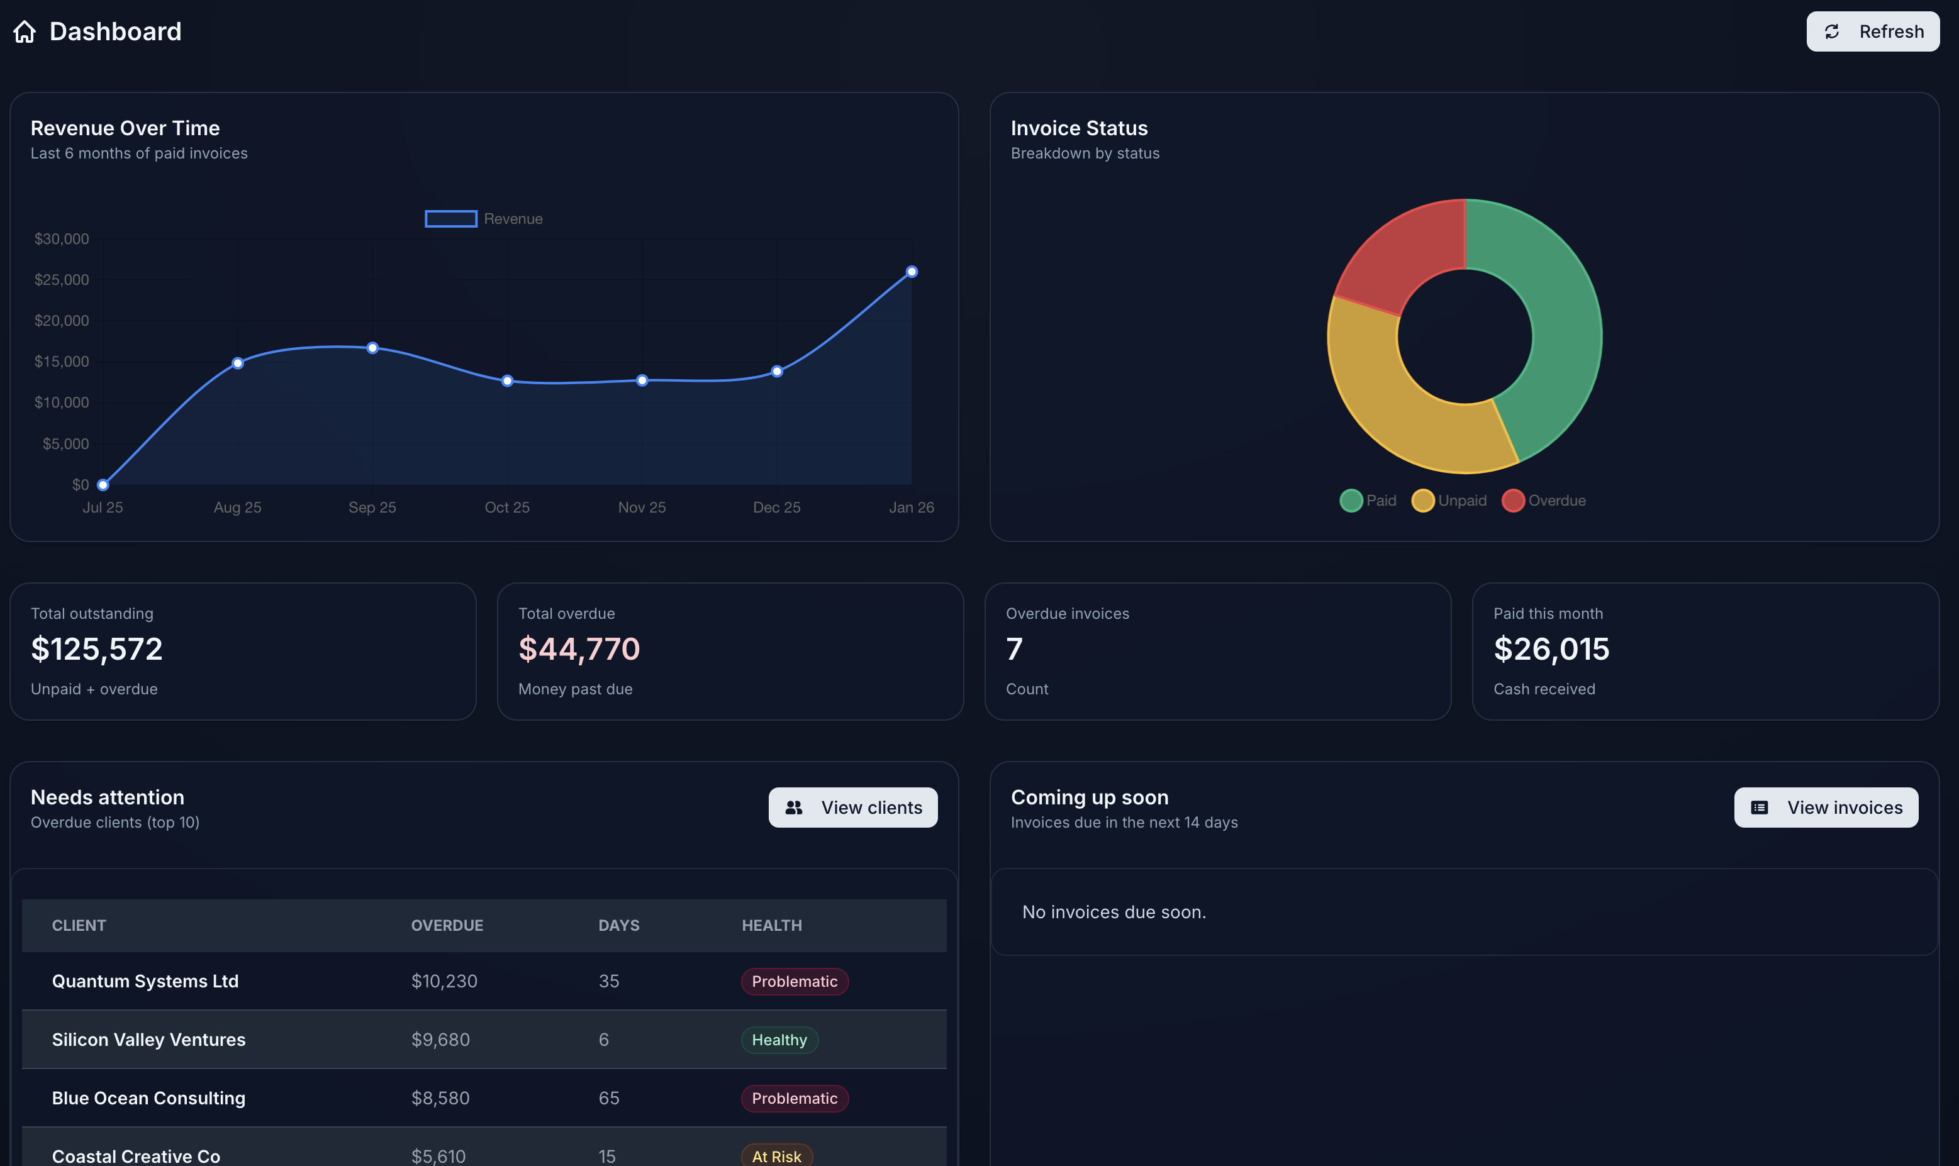This screenshot has height=1166, width=1959.
Task: Click the refresh arrows icon
Action: point(1832,31)
